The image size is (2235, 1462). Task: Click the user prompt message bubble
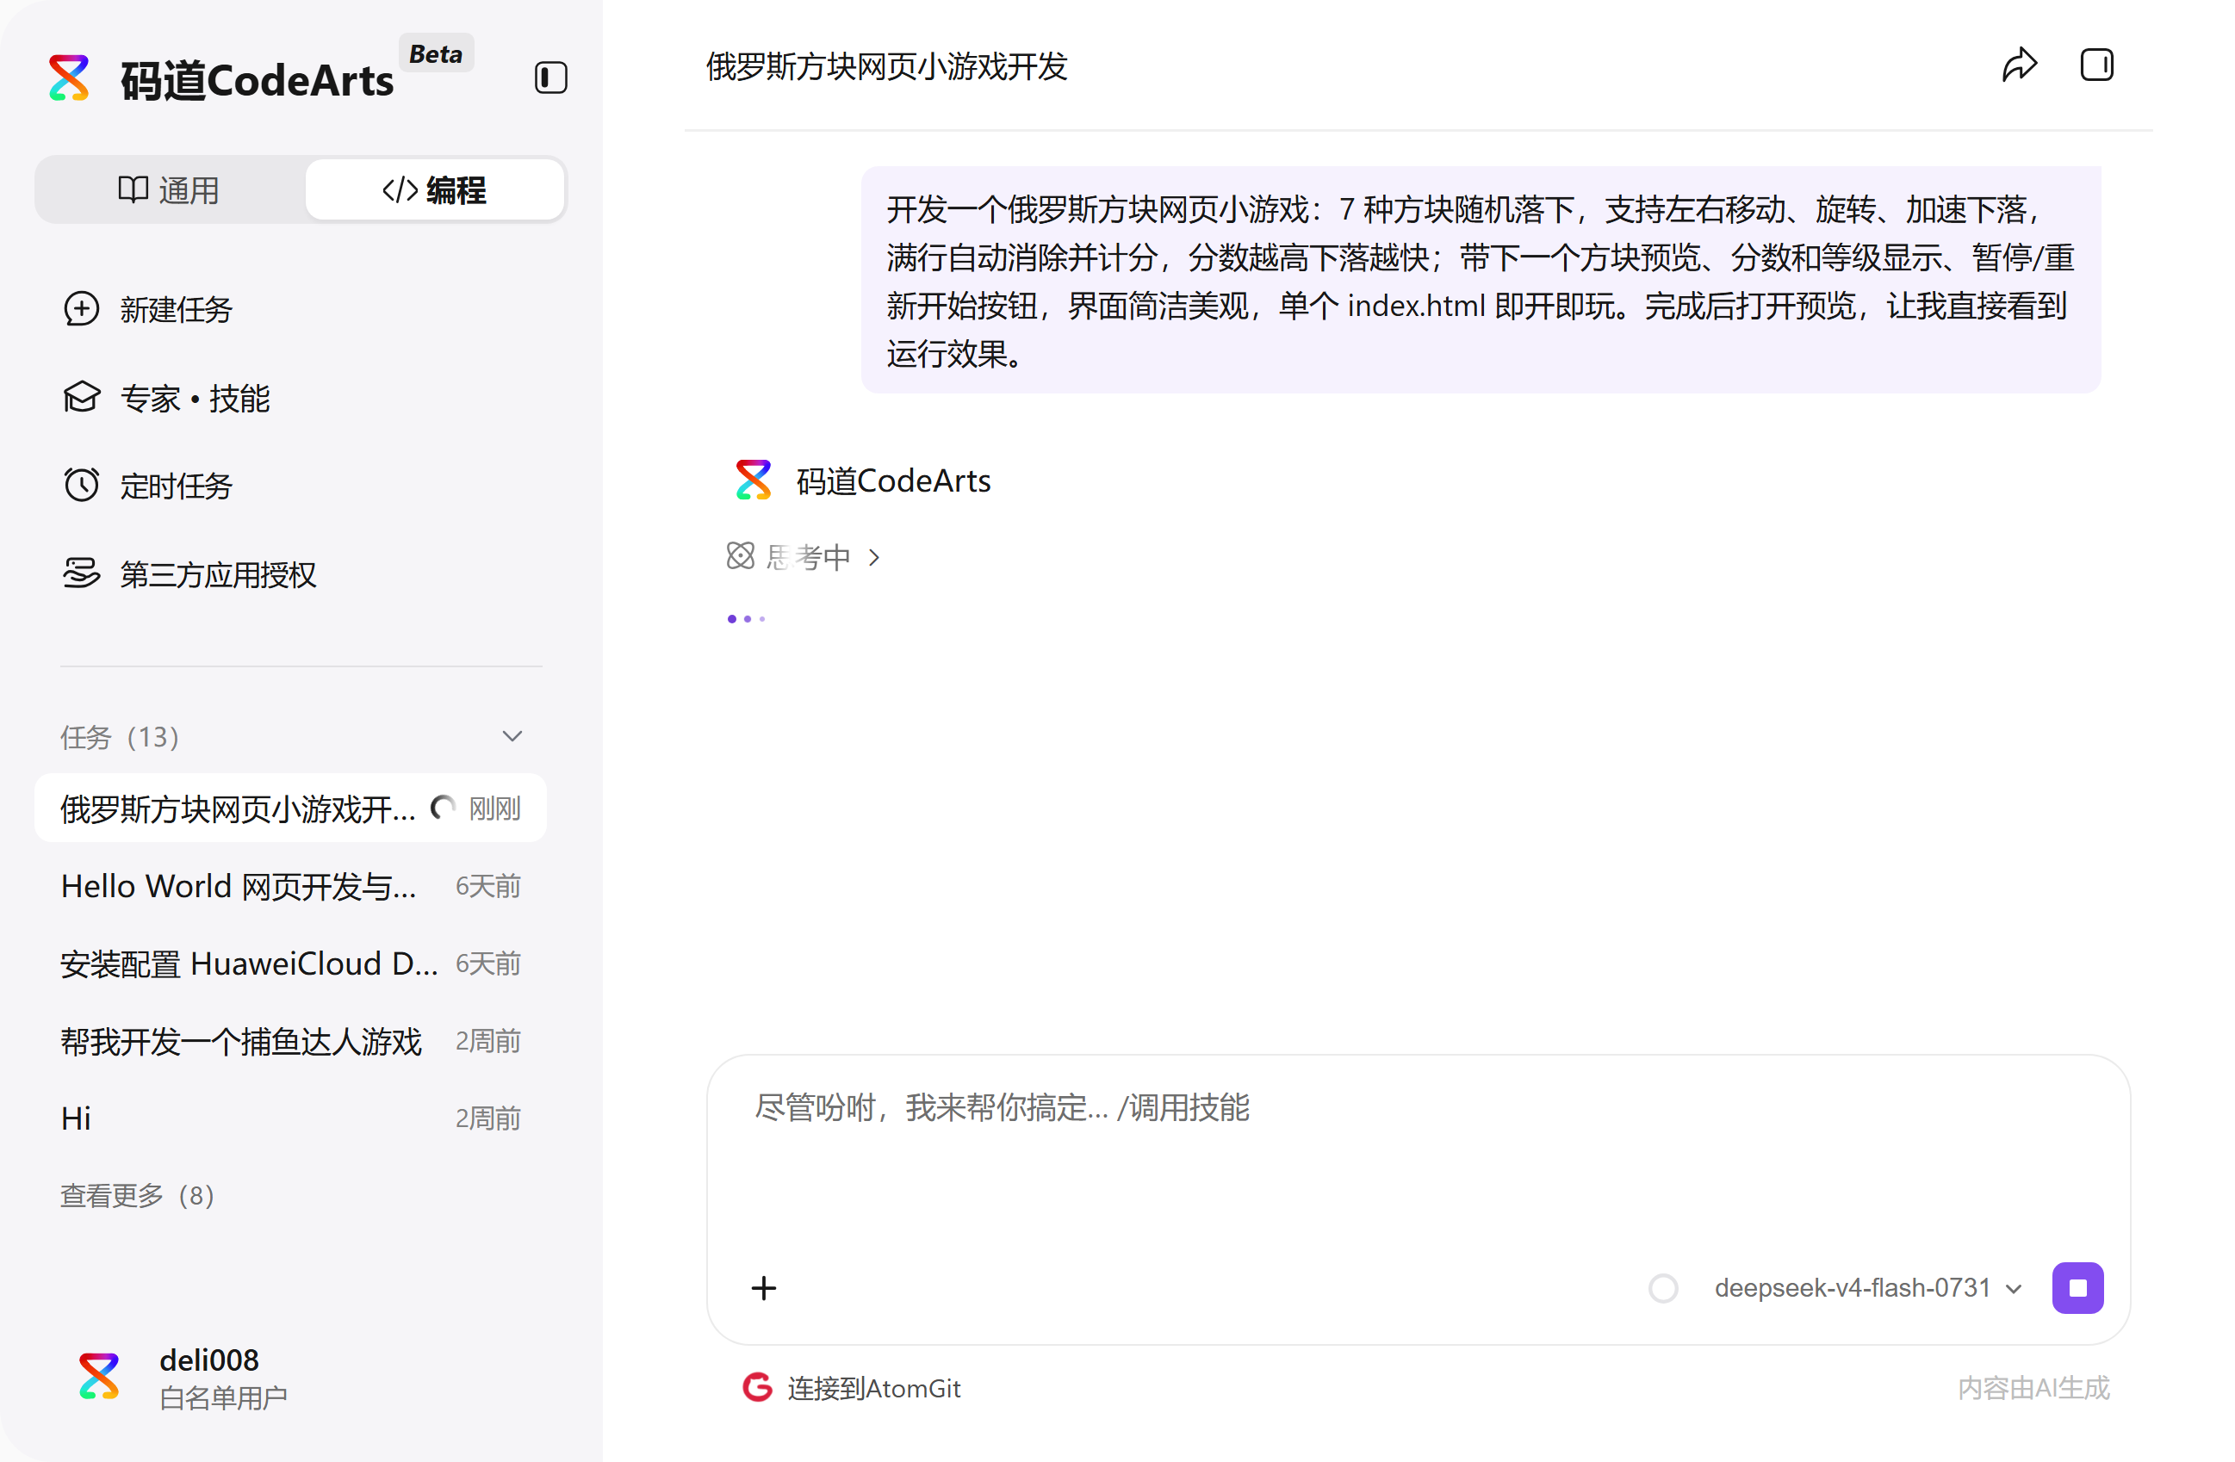point(1481,280)
